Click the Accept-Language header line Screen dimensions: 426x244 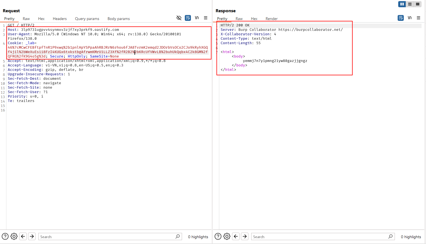[66, 65]
